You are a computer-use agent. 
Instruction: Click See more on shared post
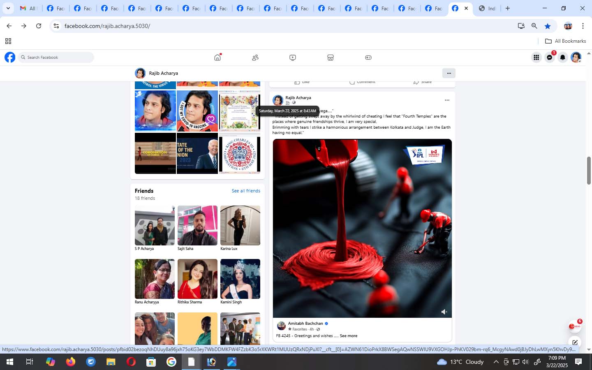(x=349, y=336)
